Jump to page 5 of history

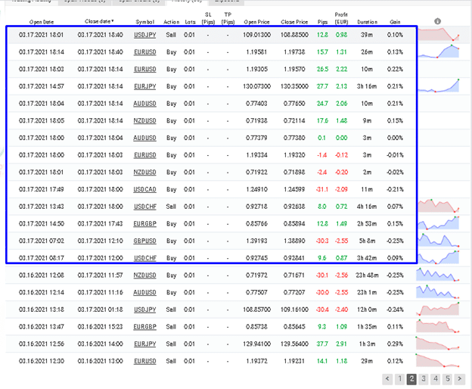point(448,378)
